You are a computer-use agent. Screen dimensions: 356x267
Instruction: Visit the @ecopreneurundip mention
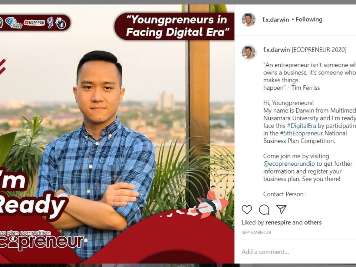click(289, 164)
